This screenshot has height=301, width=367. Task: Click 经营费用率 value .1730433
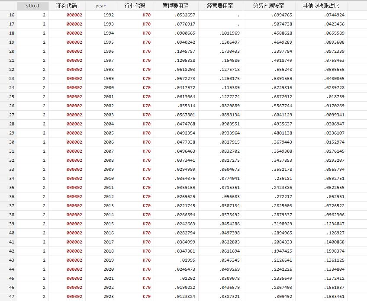click(x=229, y=51)
